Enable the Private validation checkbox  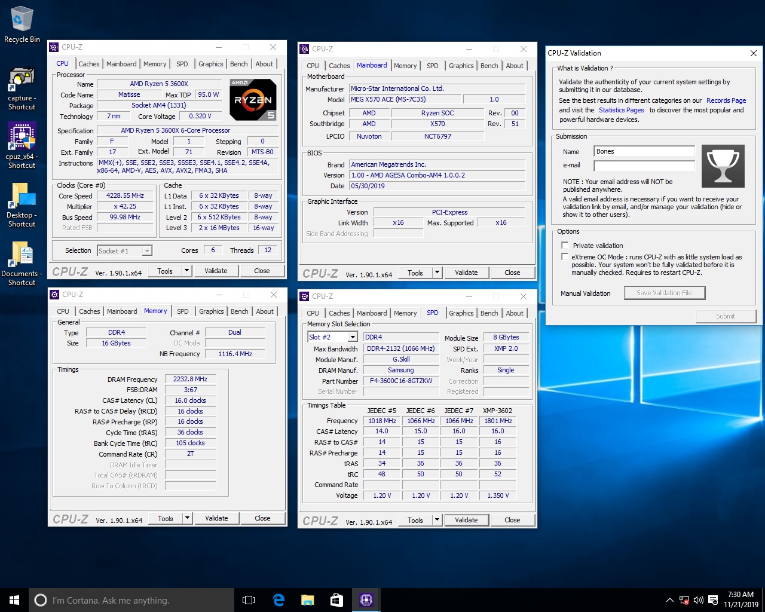click(565, 245)
